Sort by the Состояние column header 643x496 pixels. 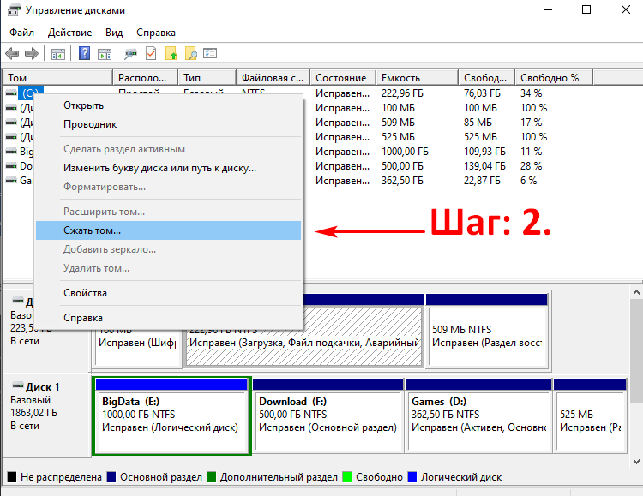pyautogui.click(x=343, y=77)
